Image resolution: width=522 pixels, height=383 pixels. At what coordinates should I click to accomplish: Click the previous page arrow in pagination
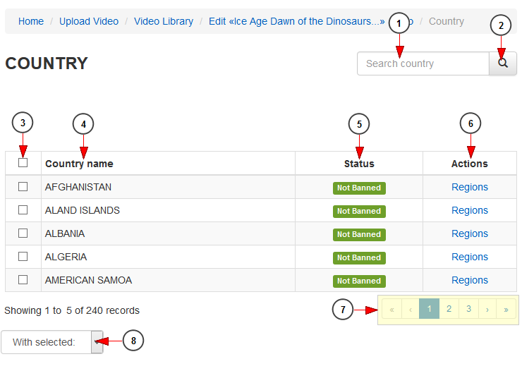411,309
